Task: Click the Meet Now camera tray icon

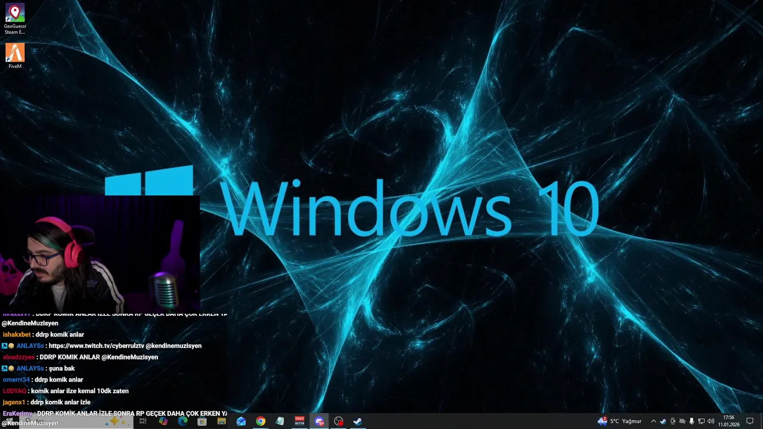Action: 673,421
